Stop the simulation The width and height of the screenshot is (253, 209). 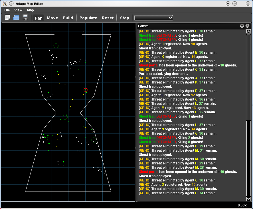[x=124, y=18]
